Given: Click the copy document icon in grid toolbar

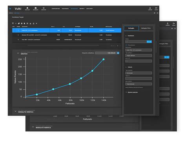Looking at the screenshot, I should click(x=24, y=24).
